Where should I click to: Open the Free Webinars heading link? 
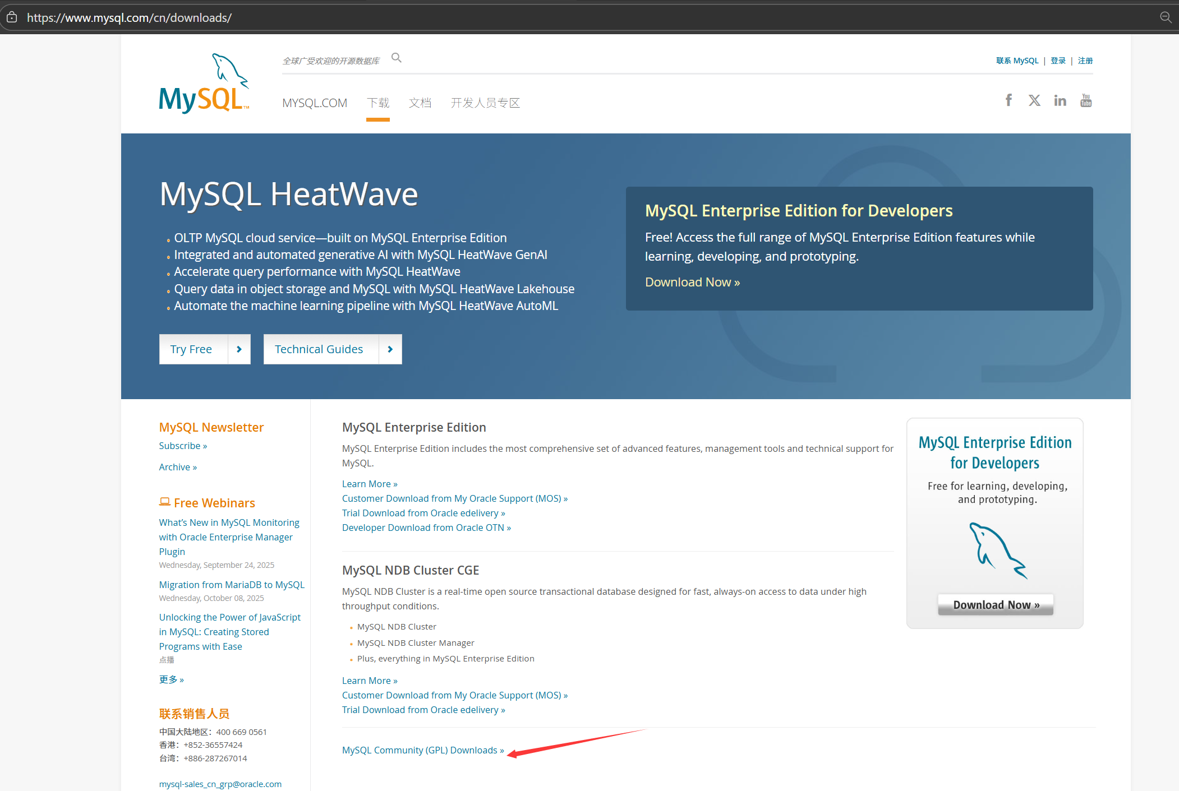214,503
